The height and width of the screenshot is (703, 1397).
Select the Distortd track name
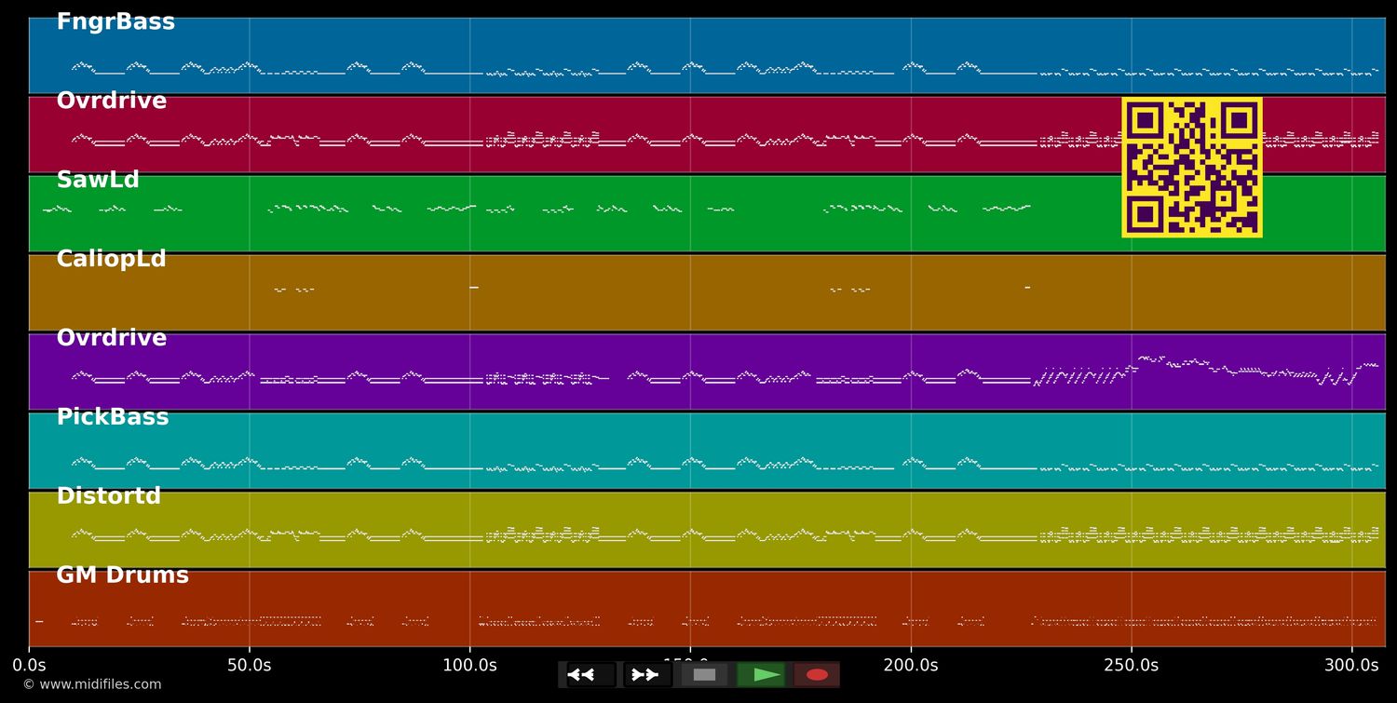(109, 495)
